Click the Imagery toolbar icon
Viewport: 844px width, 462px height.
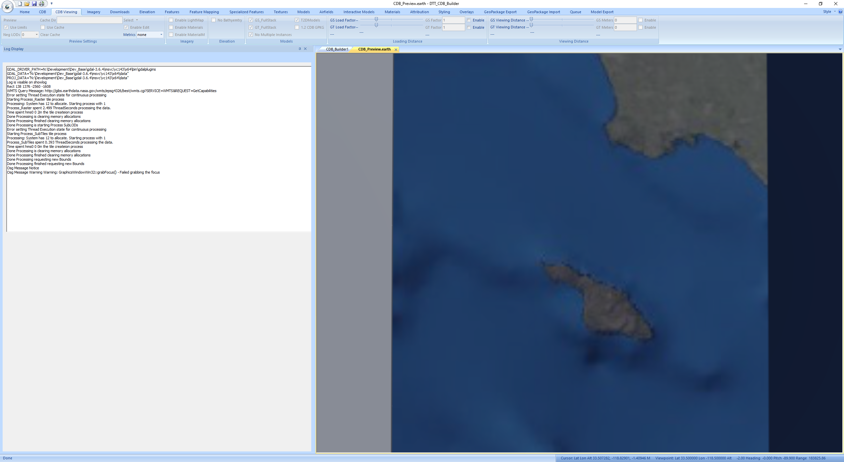[x=93, y=11]
